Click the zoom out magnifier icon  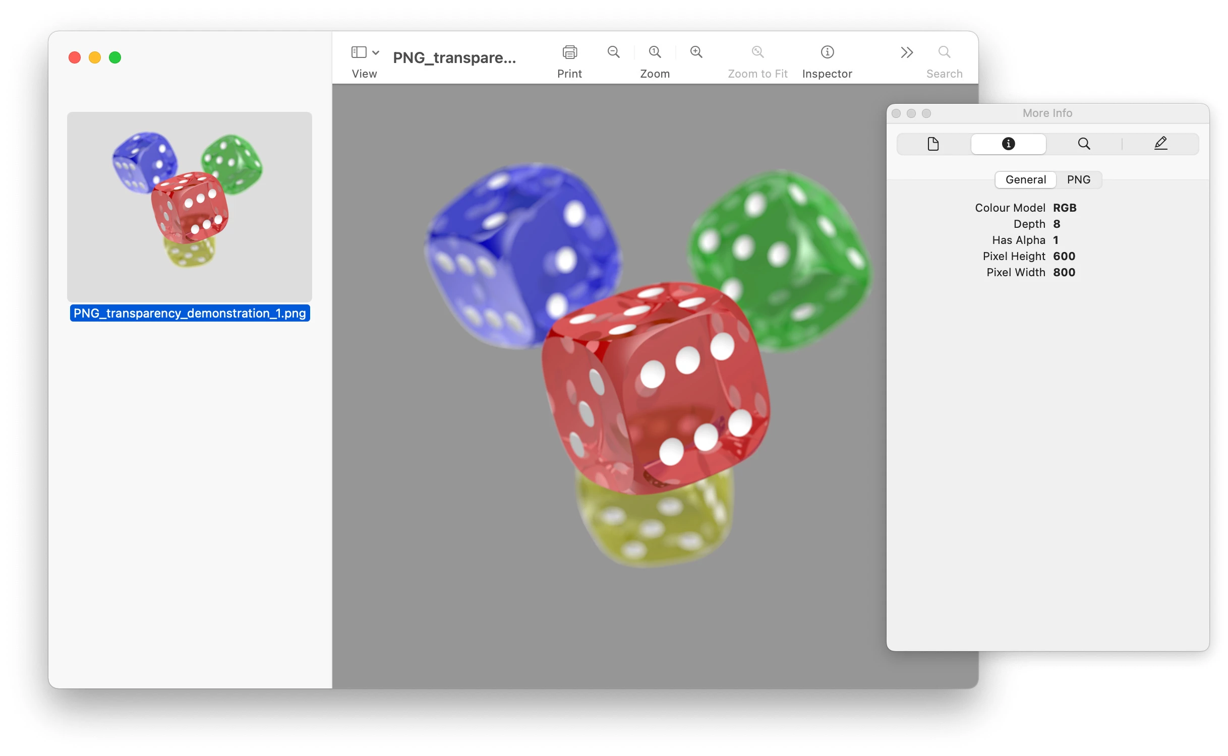(613, 52)
